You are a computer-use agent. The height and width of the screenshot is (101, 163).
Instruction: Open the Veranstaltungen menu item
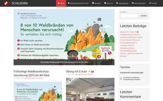(139, 3)
